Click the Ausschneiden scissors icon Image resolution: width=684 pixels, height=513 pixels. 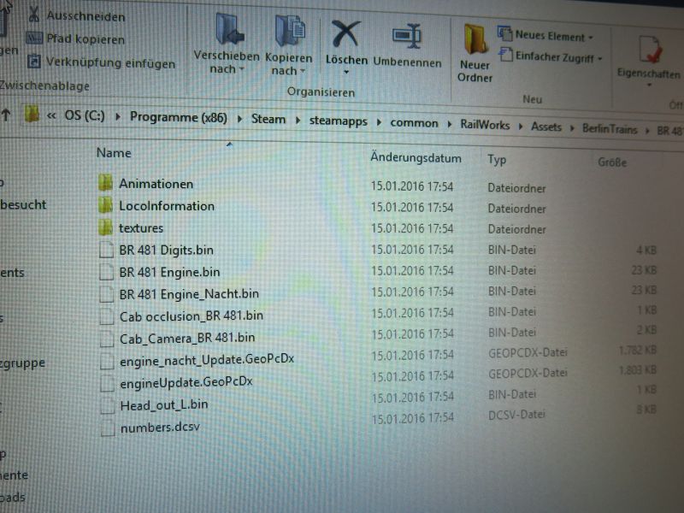[x=33, y=15]
